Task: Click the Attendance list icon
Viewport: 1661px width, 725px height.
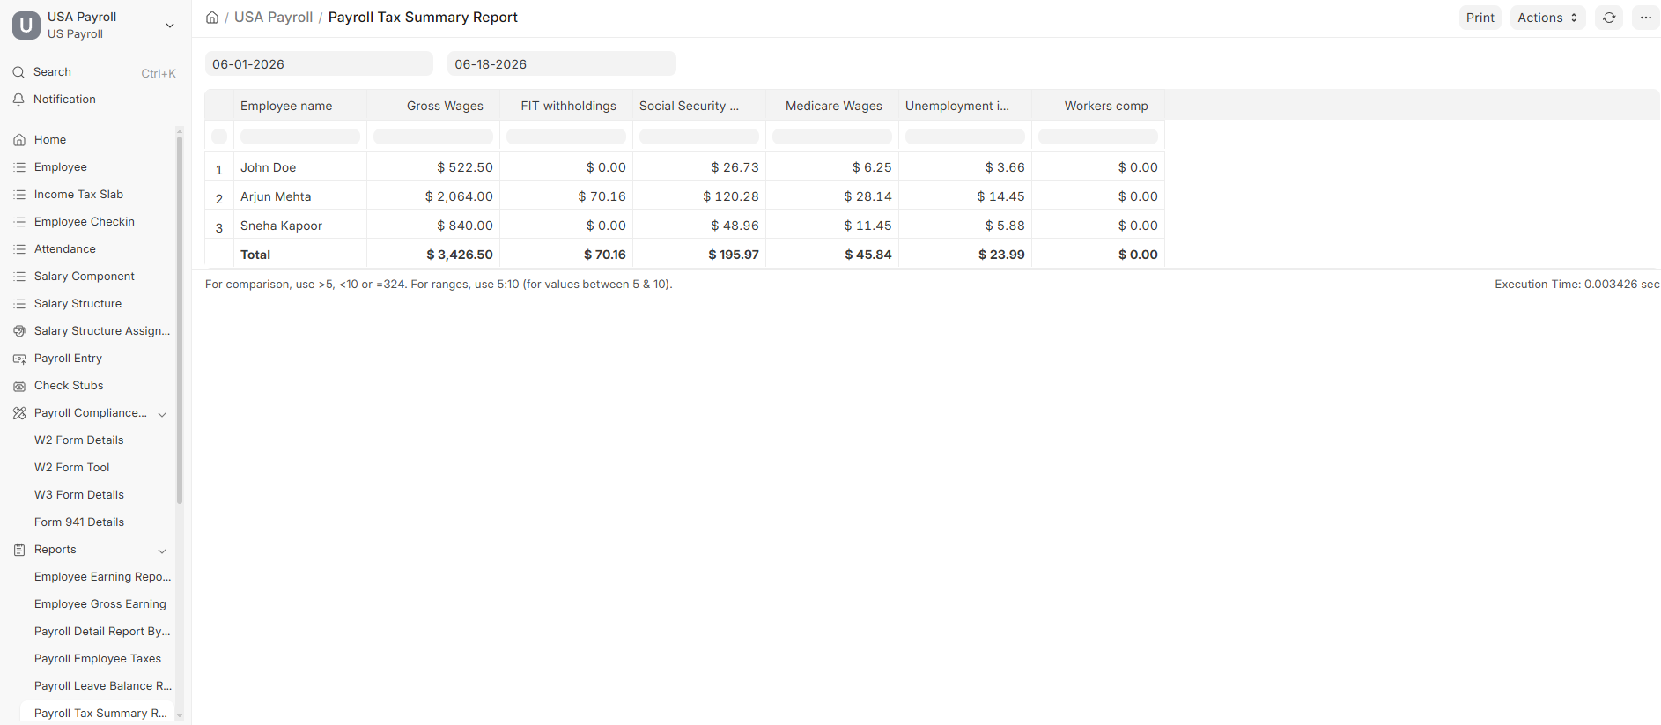Action: coord(19,249)
